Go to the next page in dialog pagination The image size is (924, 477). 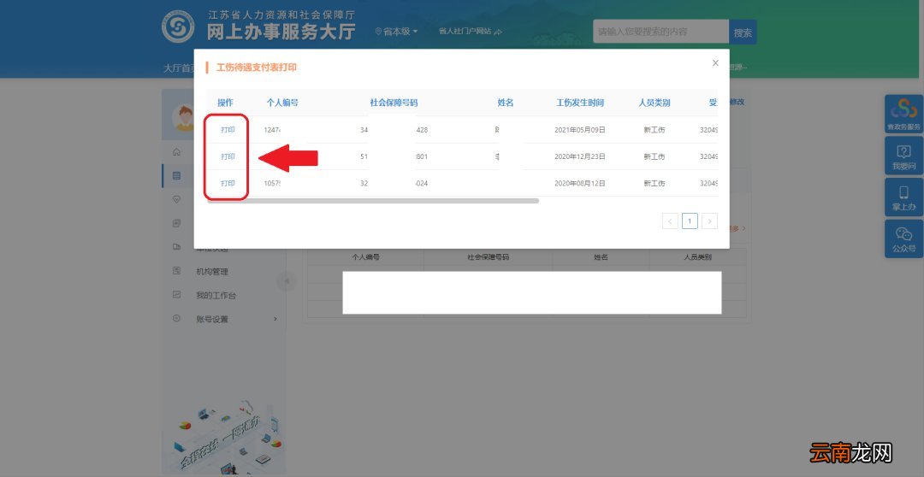click(x=709, y=221)
